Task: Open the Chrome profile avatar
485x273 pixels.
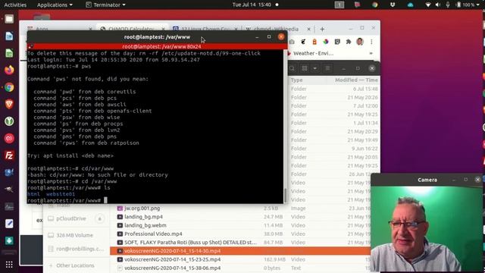Action: pos(360,42)
